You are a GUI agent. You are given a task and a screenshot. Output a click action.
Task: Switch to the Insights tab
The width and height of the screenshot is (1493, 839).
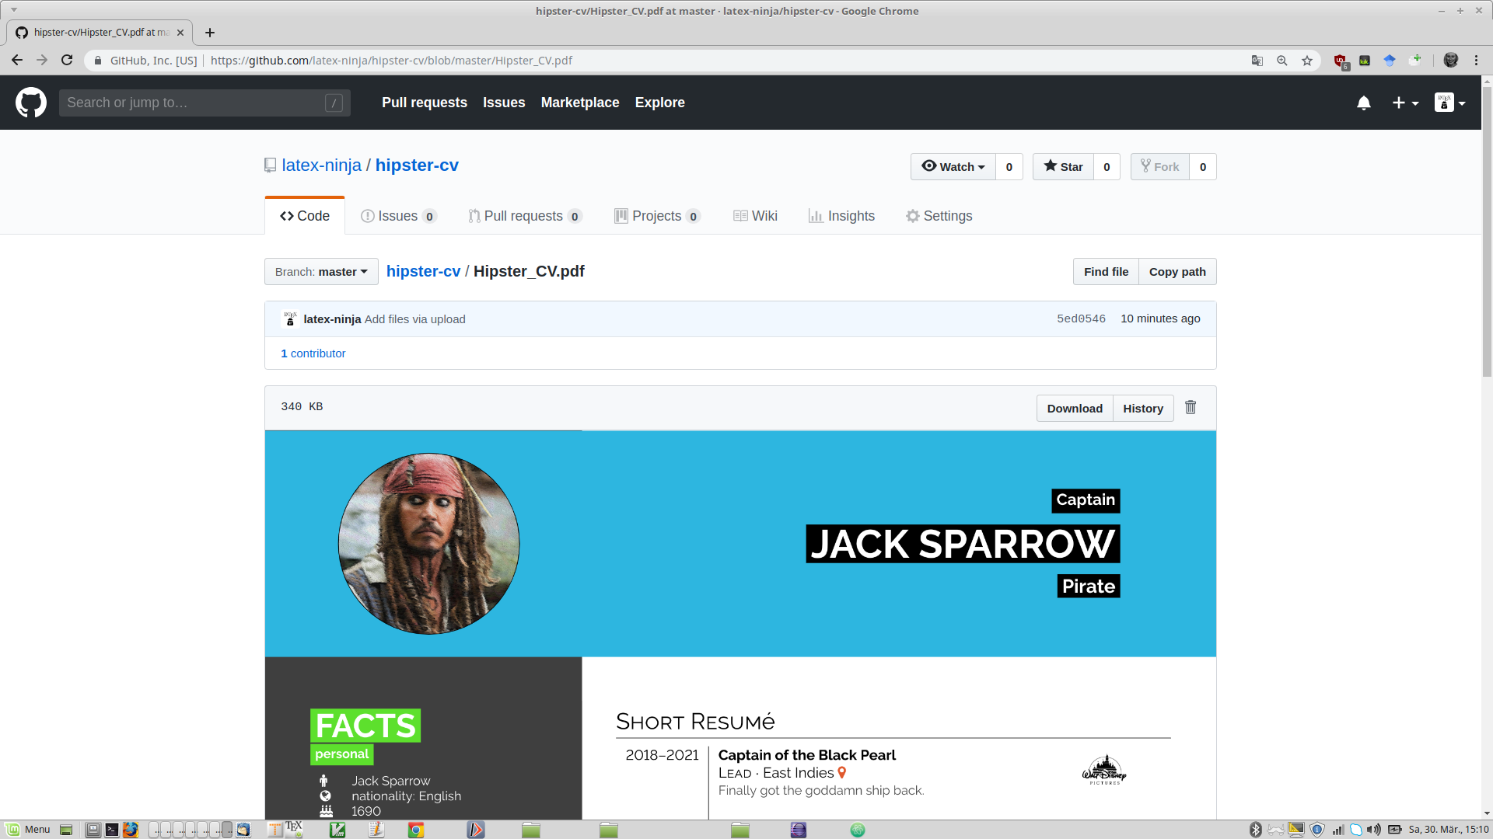pos(841,216)
